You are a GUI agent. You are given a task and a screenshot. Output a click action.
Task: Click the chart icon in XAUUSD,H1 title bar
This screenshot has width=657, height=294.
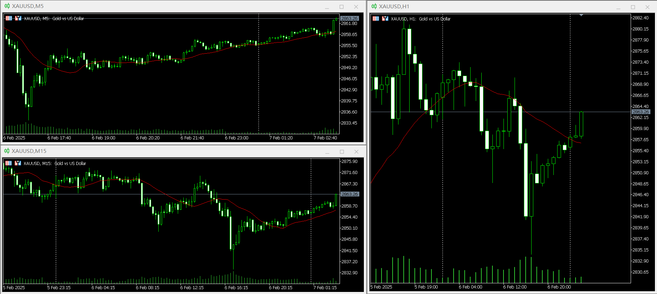click(374, 6)
